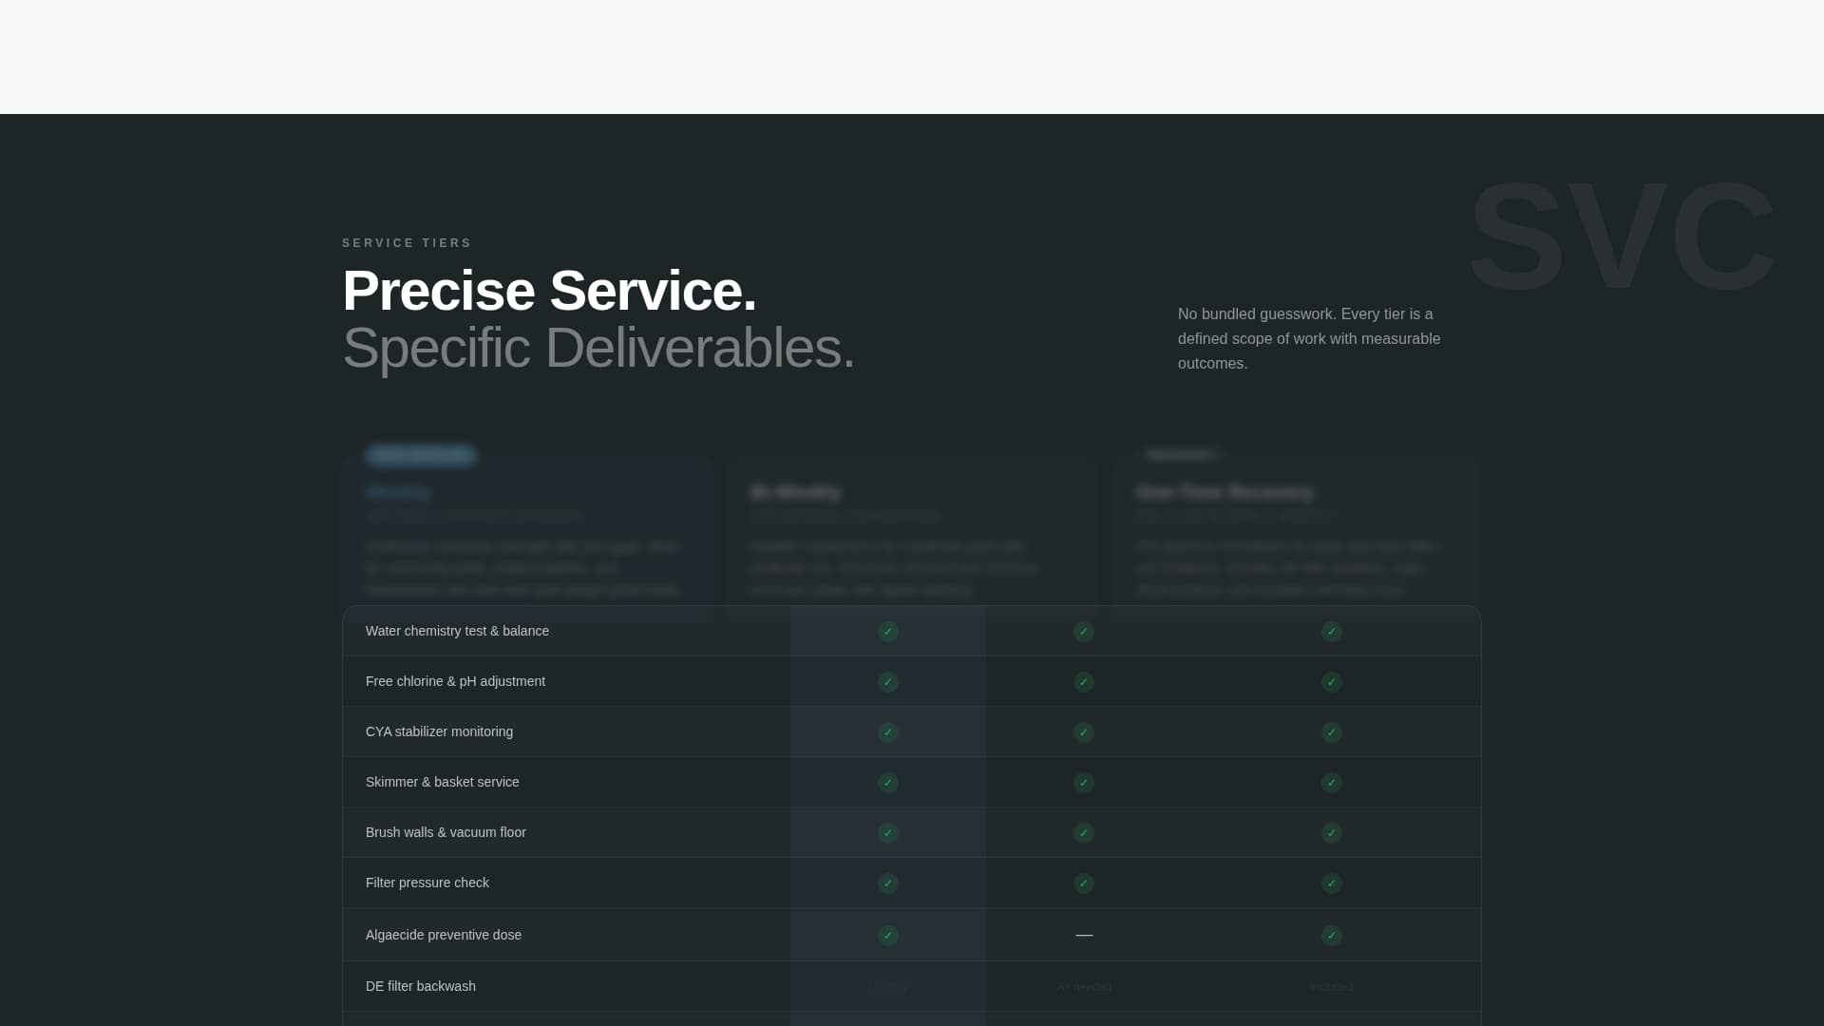This screenshot has height=1026, width=1824.
Task: Select Free chlorine checkmark in One-Time Recovery column
Action: coord(1332,682)
